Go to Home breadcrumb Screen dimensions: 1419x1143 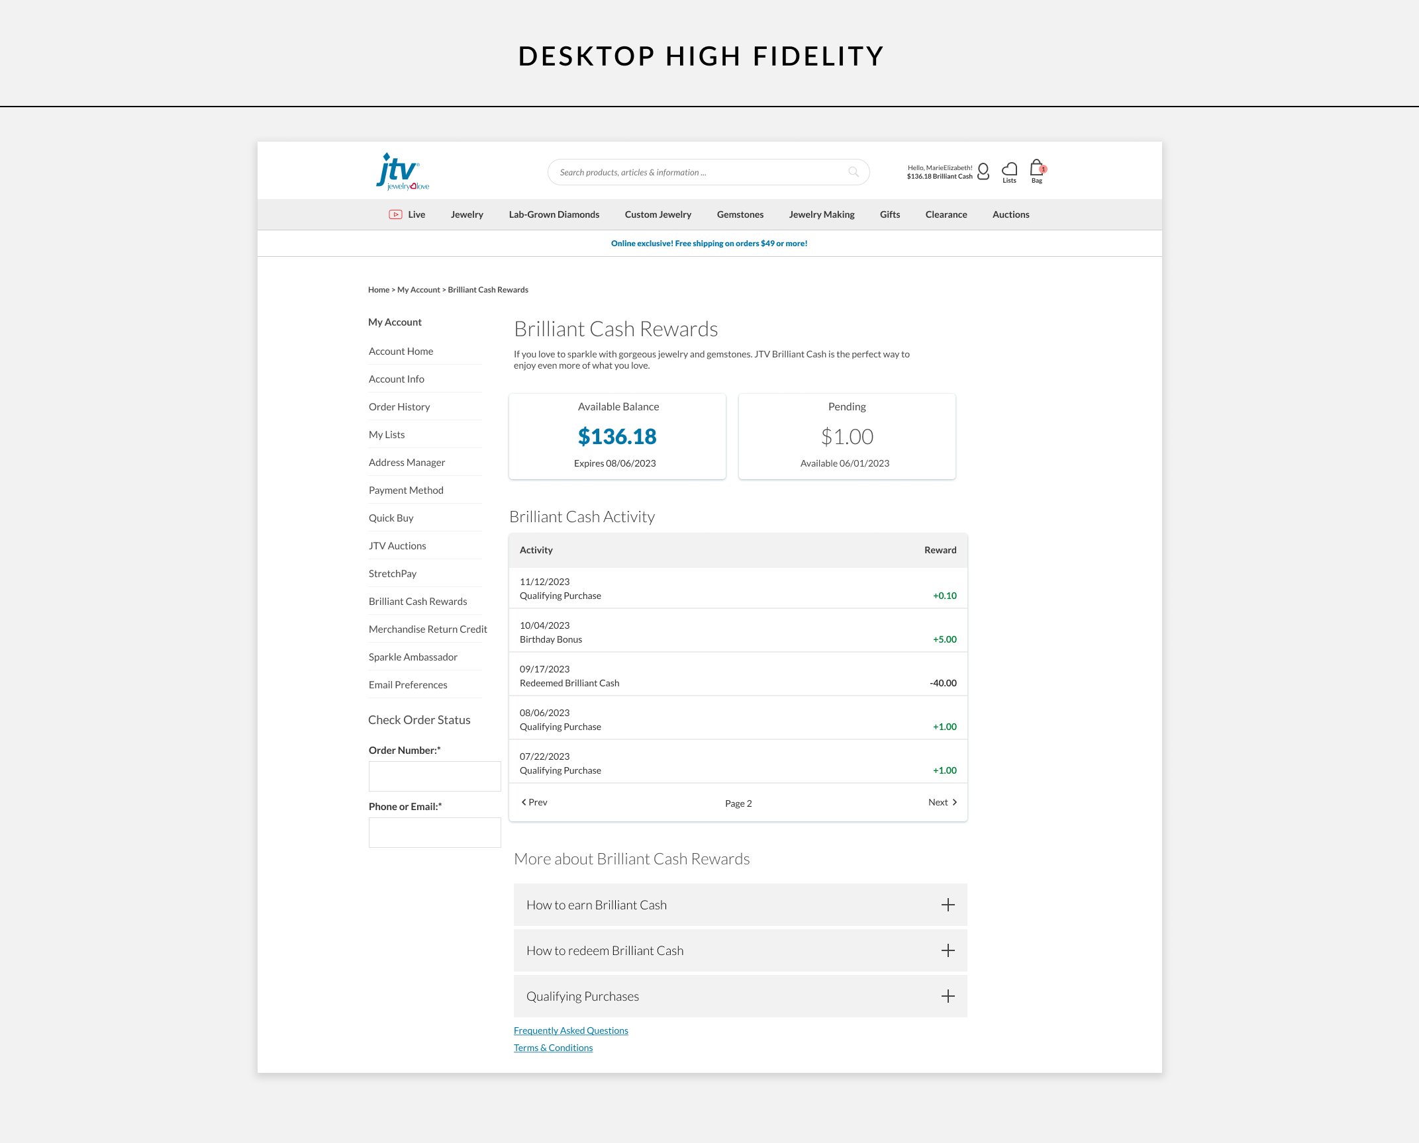pyautogui.click(x=378, y=290)
